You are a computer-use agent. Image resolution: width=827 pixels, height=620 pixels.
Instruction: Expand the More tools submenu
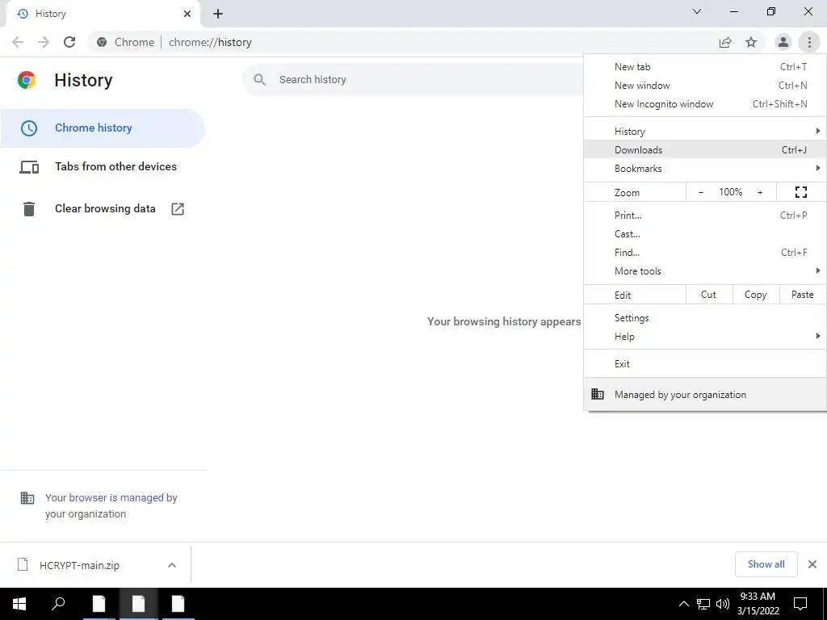pos(705,271)
